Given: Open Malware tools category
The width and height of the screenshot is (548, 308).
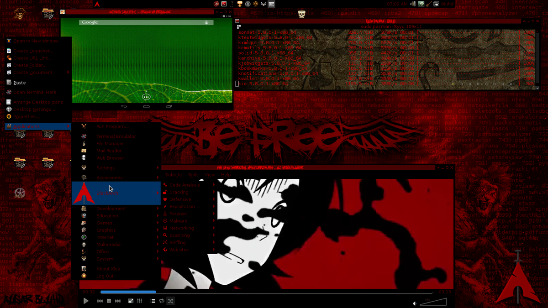Looking at the screenshot, I should coord(189,221).
